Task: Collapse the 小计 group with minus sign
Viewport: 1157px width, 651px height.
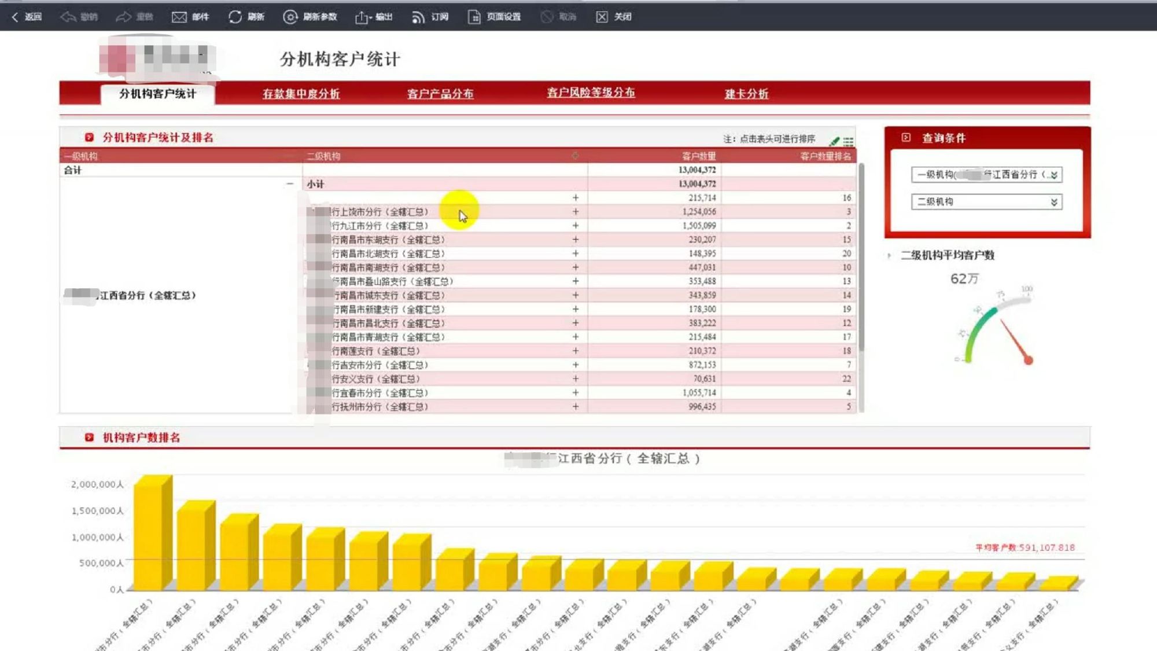Action: coord(290,184)
